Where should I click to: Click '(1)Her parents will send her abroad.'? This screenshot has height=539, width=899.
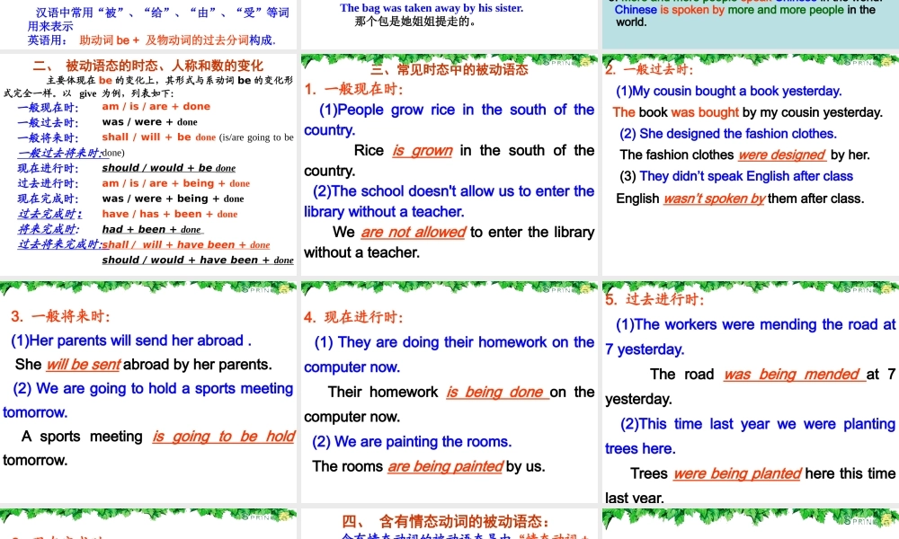[x=131, y=340]
